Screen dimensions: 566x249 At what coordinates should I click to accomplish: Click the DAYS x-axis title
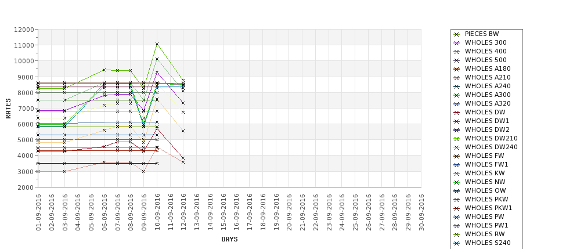coord(229,239)
